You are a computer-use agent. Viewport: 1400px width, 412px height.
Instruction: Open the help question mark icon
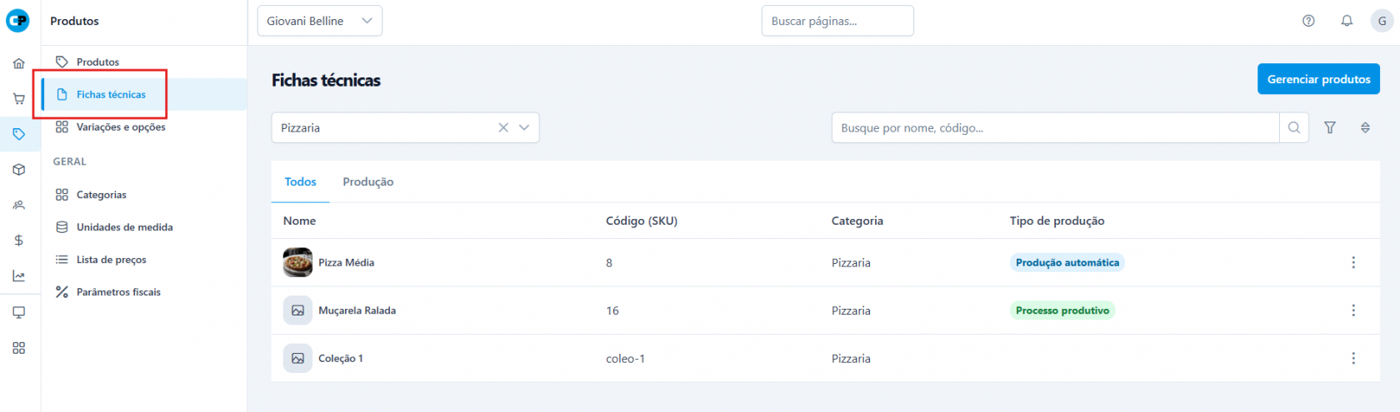coord(1308,21)
